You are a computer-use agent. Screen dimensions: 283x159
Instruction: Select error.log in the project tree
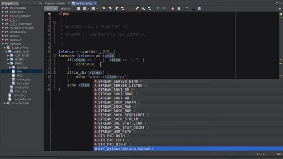click(x=19, y=95)
